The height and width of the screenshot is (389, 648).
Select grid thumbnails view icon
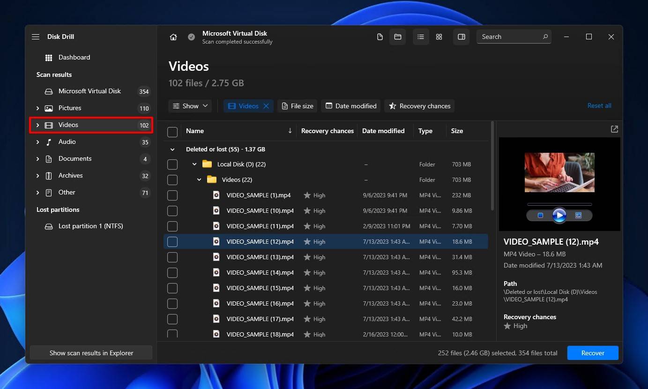tap(439, 37)
